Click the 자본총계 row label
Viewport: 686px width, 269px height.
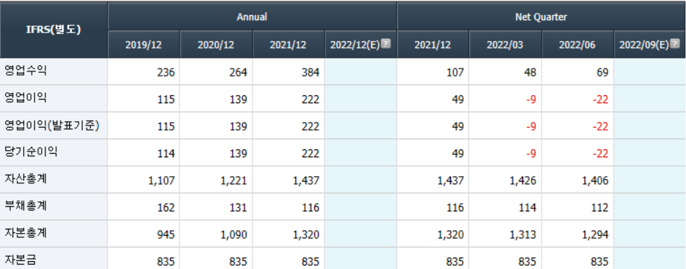25,234
